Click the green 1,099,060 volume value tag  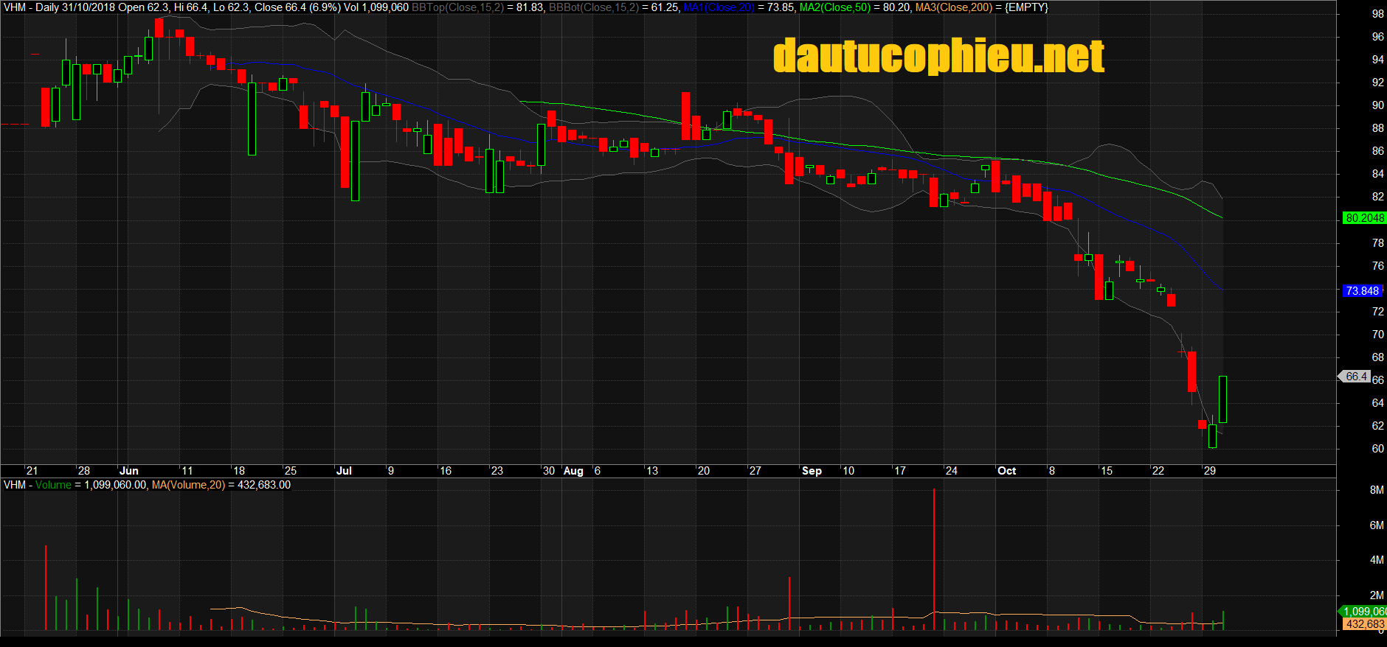pyautogui.click(x=1364, y=612)
